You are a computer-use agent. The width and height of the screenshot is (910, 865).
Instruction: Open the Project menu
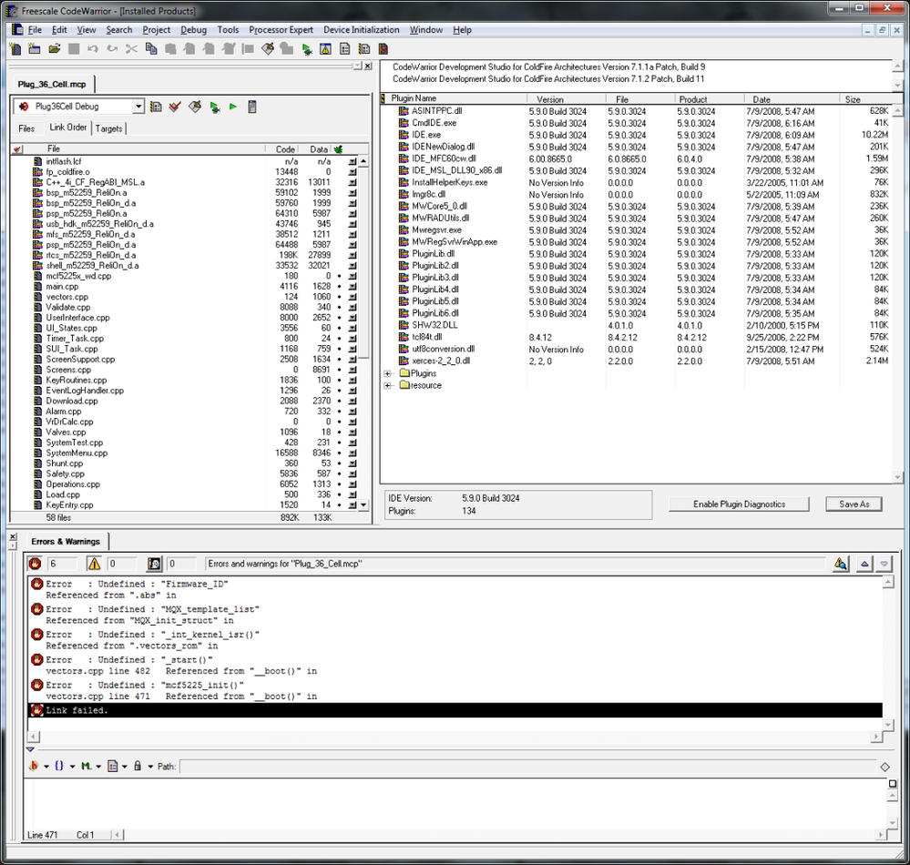(157, 30)
